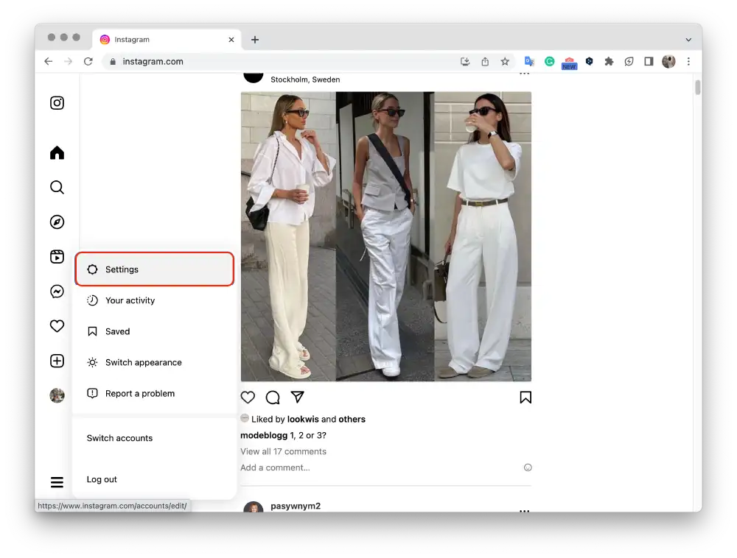Go to the Home feed icon
This screenshot has height=558, width=737.
[57, 153]
